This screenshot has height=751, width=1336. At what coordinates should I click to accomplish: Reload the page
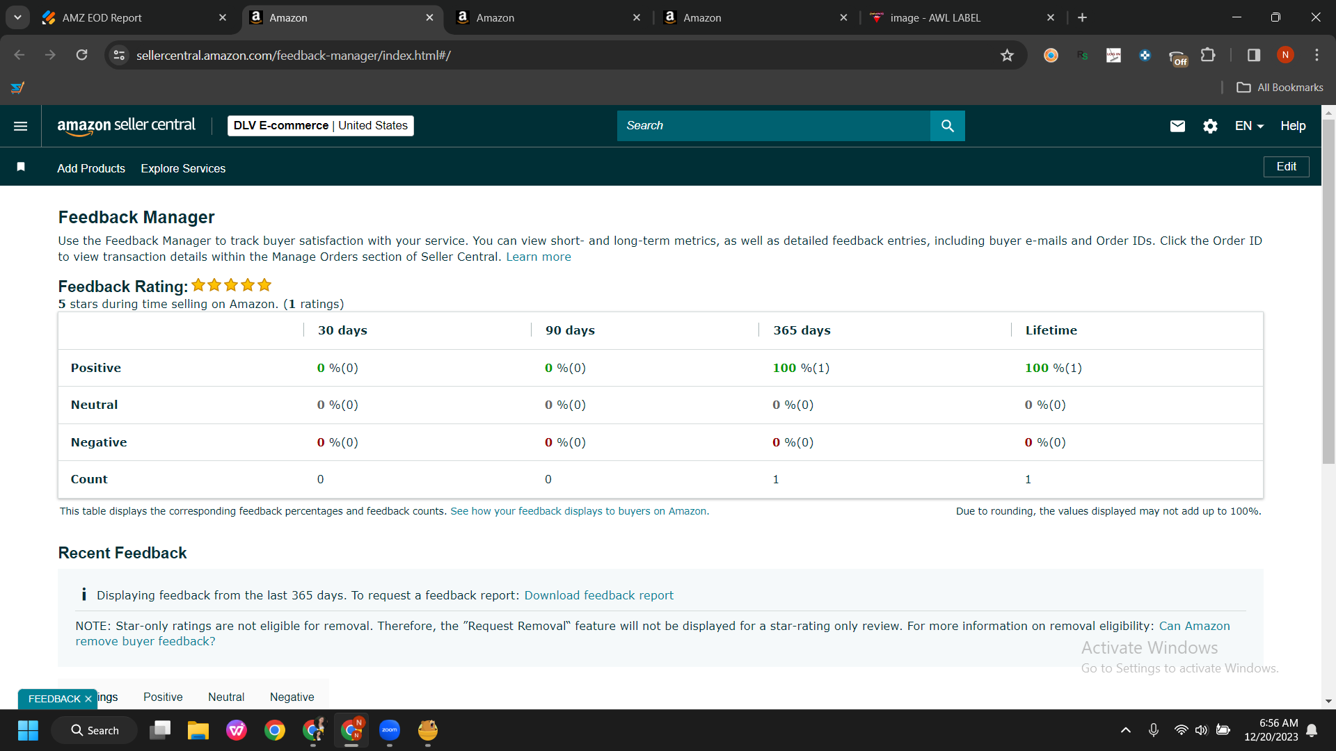click(x=81, y=55)
